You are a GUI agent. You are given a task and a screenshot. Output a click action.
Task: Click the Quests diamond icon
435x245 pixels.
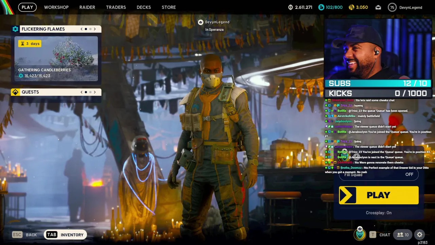(15, 92)
